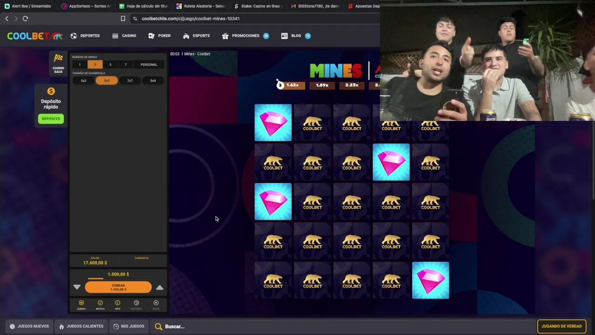Image resolution: width=595 pixels, height=335 pixels.
Task: Switch to AppSorteos browser tab
Action: click(86, 6)
